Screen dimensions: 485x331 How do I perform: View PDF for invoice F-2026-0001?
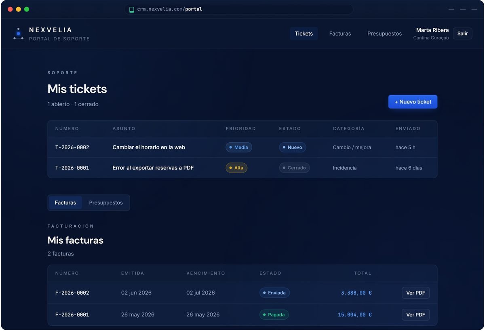pos(415,314)
